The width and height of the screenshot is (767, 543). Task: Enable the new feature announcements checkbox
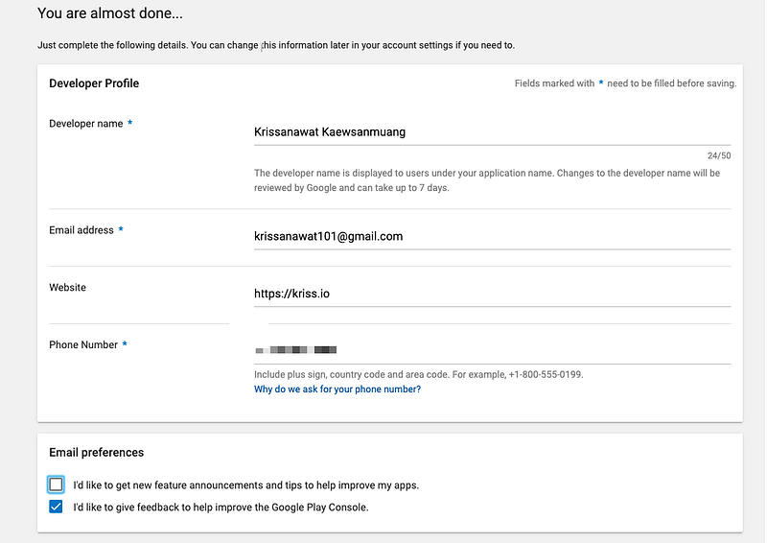pos(56,484)
